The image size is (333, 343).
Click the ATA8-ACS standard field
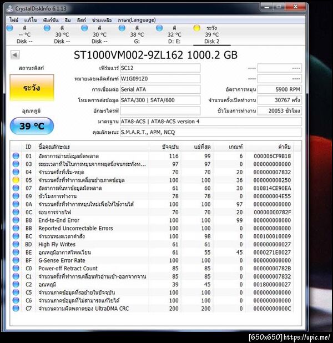click(x=211, y=122)
